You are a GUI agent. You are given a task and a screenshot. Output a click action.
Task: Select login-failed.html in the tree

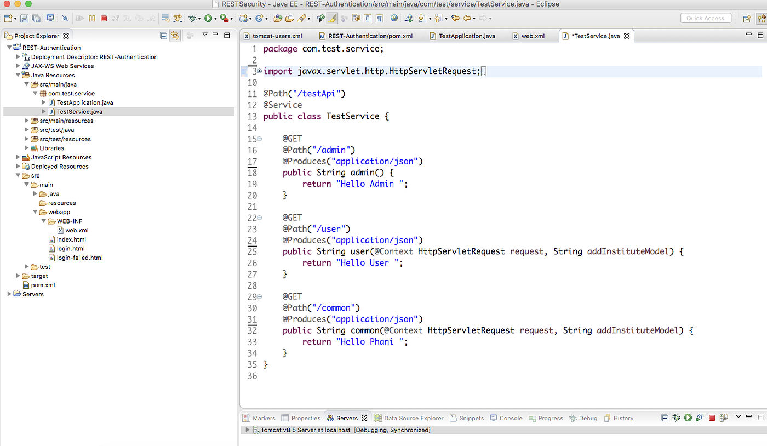(x=79, y=258)
